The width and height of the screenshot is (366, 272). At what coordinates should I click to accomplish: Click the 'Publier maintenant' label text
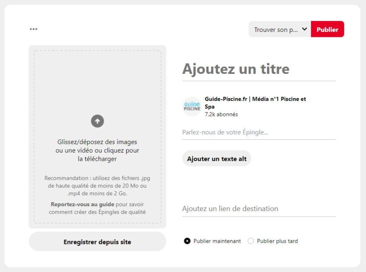[x=217, y=241]
